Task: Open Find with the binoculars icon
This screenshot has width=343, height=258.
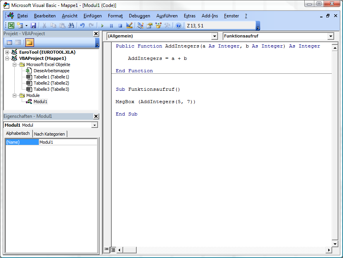Action: point(71,25)
